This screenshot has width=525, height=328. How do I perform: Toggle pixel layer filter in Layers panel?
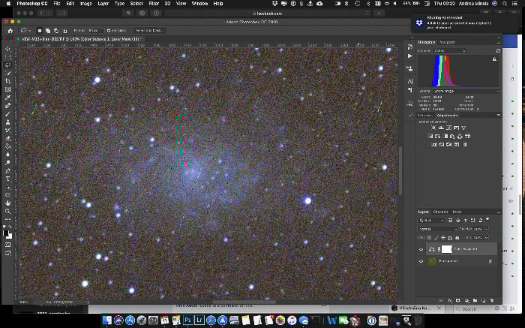[450, 220]
